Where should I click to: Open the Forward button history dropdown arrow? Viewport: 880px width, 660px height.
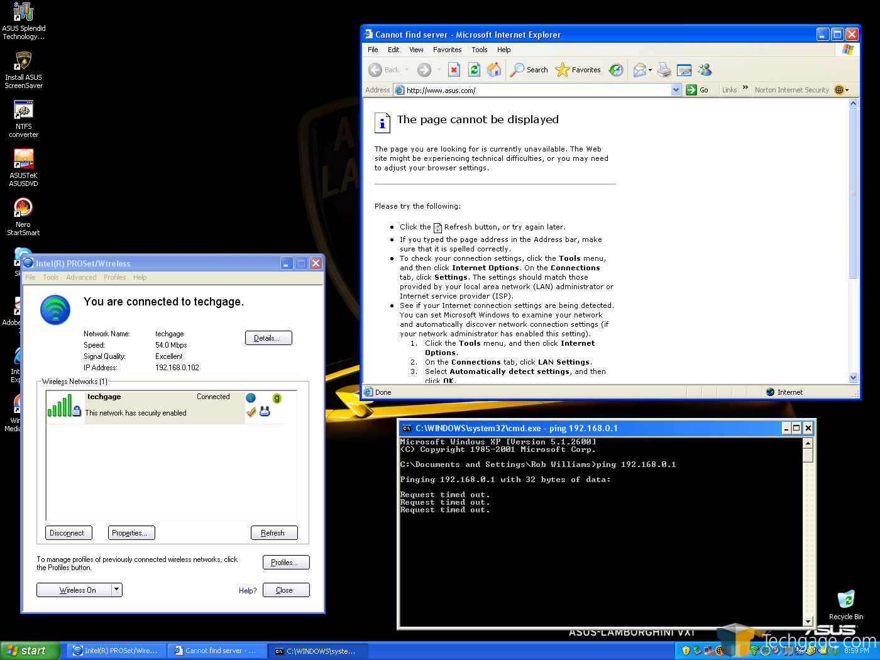click(x=439, y=70)
